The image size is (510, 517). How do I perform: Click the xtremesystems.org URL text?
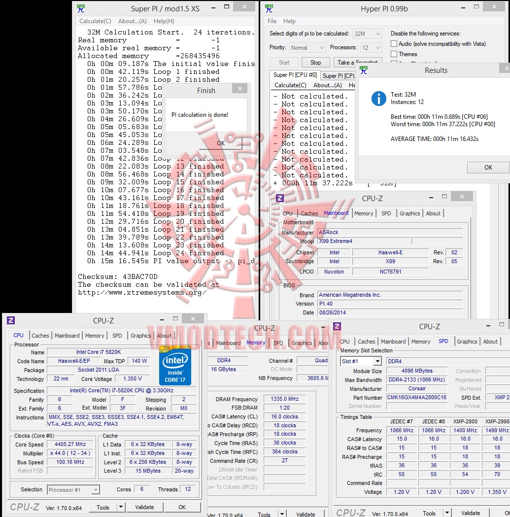(x=142, y=292)
